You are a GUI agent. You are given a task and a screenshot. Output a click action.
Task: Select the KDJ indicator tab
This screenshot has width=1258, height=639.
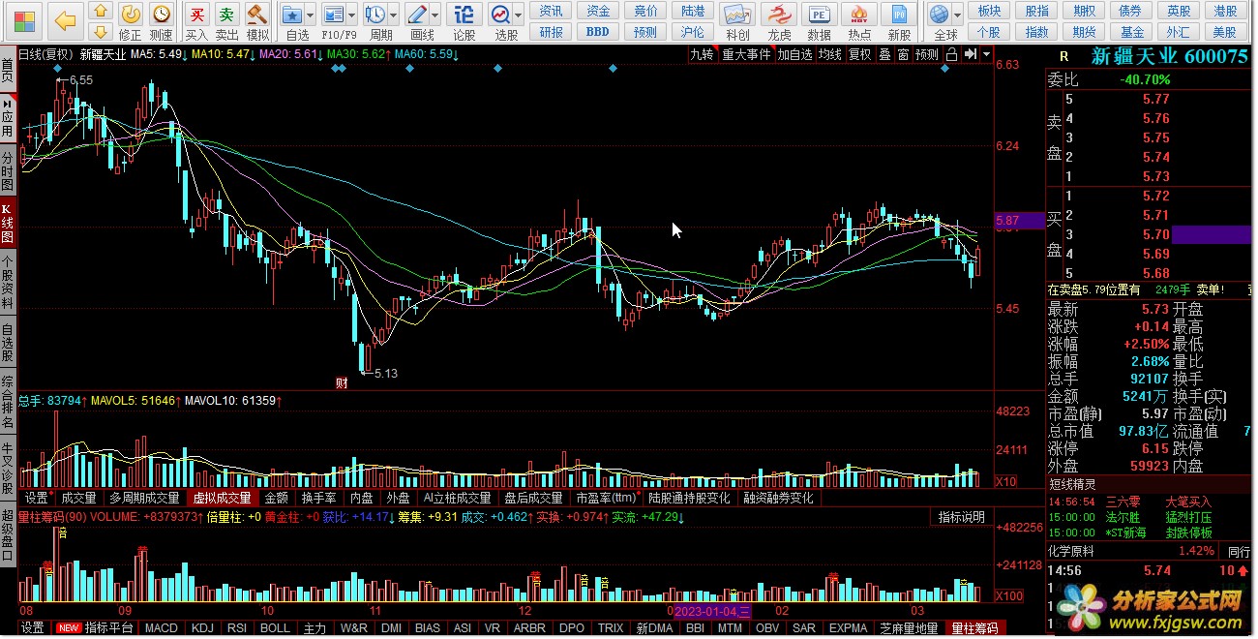202,628
